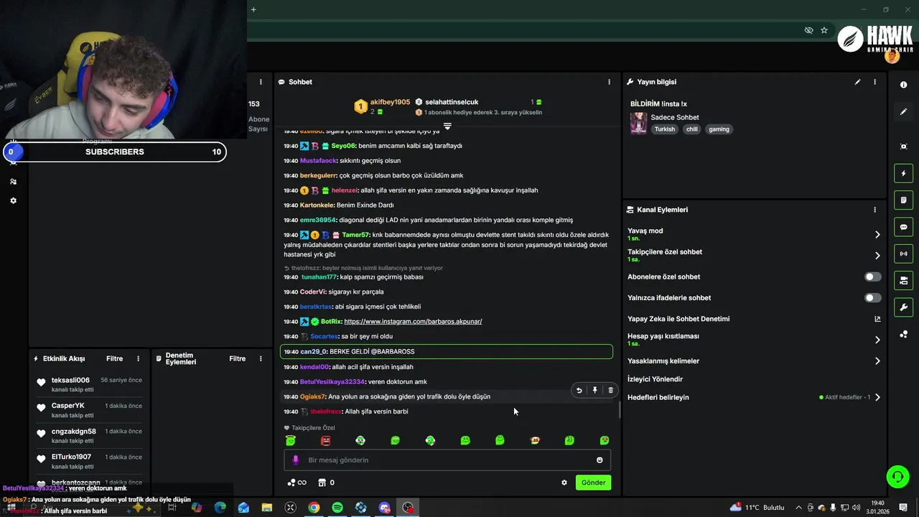
Task: Open the BotRix Instagram link in chat
Action: coord(413,322)
